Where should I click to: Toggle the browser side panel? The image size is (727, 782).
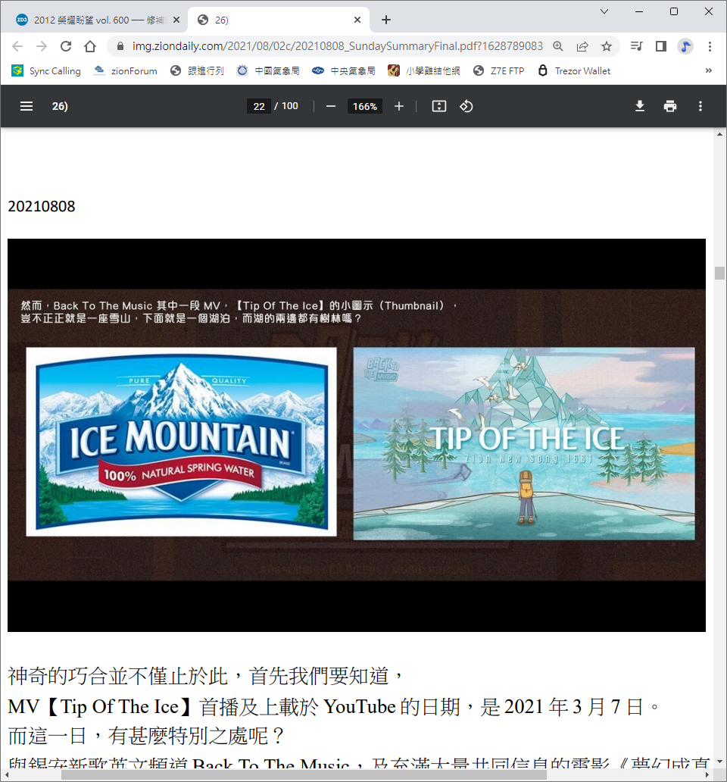point(660,46)
